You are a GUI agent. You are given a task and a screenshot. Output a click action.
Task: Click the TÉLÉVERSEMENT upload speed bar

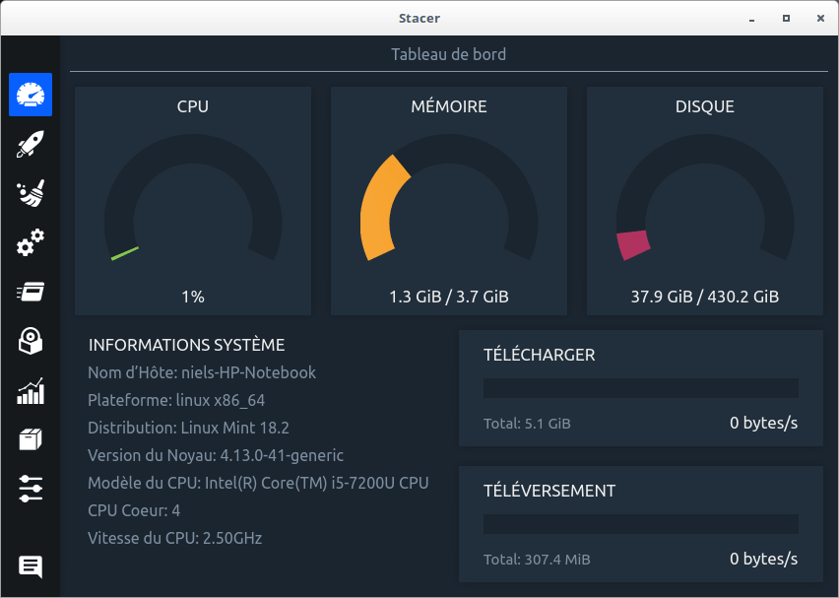(640, 524)
